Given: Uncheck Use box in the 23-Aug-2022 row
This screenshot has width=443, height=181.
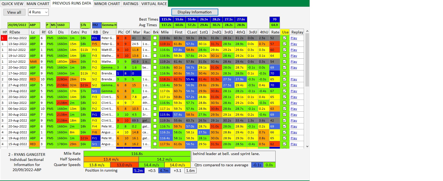Looking at the screenshot, I should coord(285,120).
